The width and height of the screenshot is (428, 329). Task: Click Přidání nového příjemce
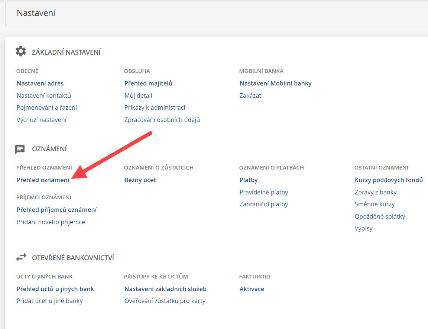[x=51, y=222]
